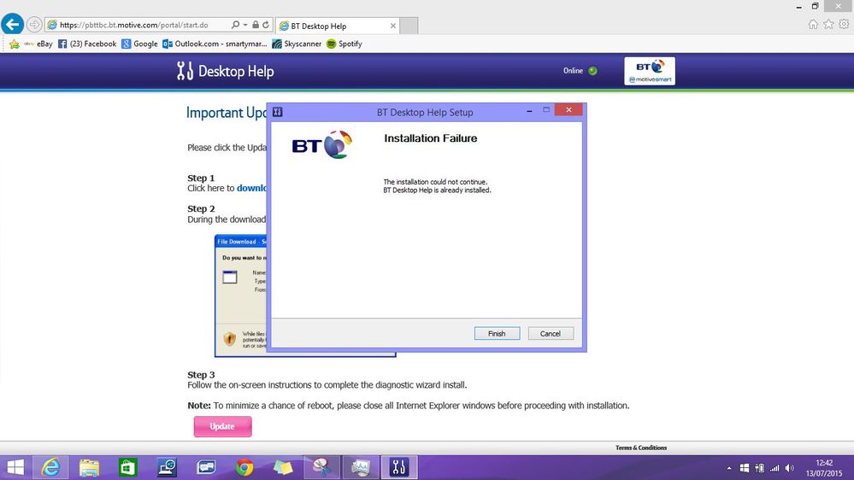Click the security padlock icon in the address bar
This screenshot has height=480, width=854.
[x=256, y=25]
